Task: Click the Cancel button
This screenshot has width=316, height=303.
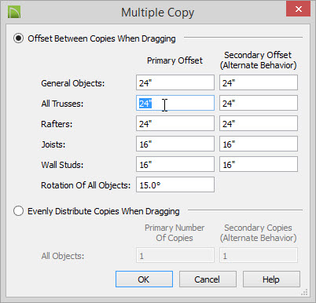Action: tap(208, 279)
